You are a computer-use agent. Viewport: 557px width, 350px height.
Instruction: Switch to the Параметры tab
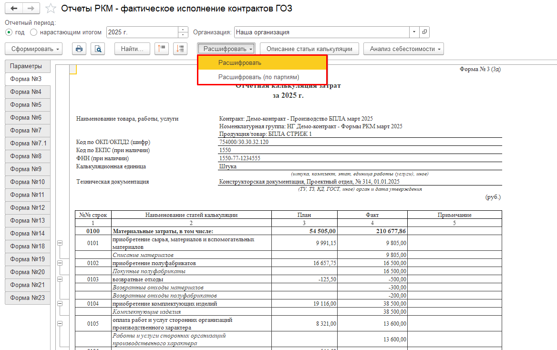(27, 66)
